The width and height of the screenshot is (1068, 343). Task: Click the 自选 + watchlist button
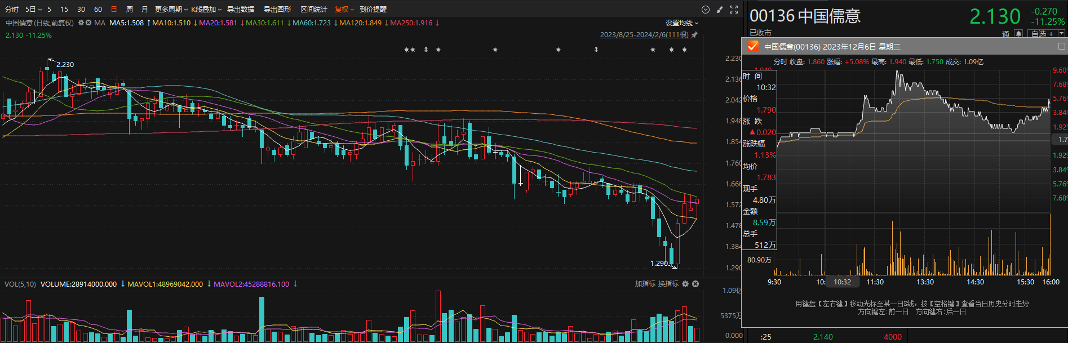click(x=1042, y=34)
